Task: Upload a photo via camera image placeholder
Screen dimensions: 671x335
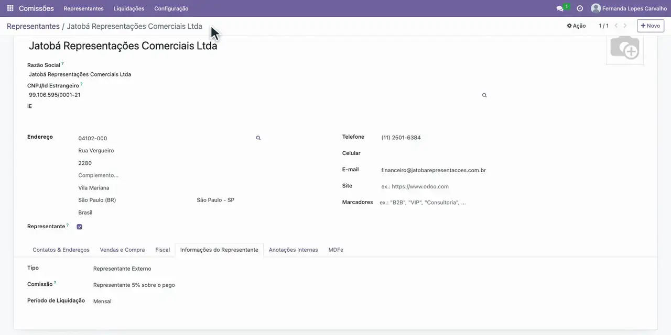Action: tap(624, 50)
